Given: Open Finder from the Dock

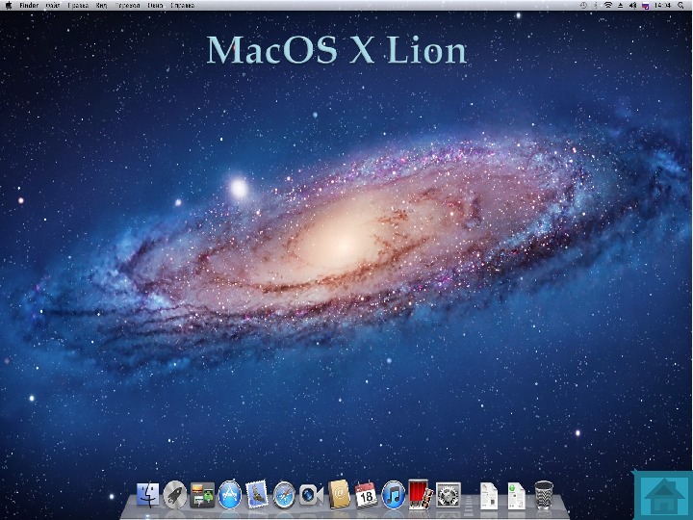Looking at the screenshot, I should point(147,495).
